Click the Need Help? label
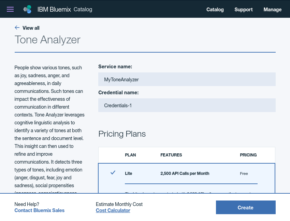This screenshot has height=221, width=290. pyautogui.click(x=27, y=204)
